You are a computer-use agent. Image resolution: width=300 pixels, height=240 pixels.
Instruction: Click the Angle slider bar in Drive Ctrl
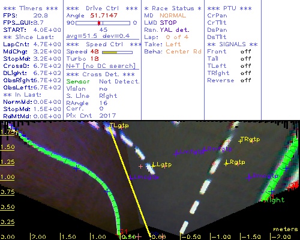pyautogui.click(x=103, y=23)
